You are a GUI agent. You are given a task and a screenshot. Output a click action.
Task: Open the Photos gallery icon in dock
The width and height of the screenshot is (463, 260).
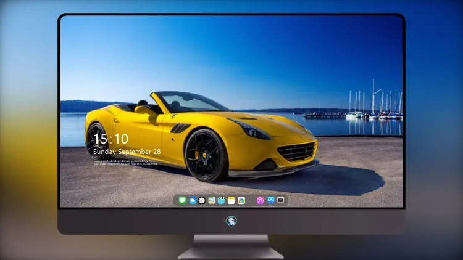(x=241, y=201)
